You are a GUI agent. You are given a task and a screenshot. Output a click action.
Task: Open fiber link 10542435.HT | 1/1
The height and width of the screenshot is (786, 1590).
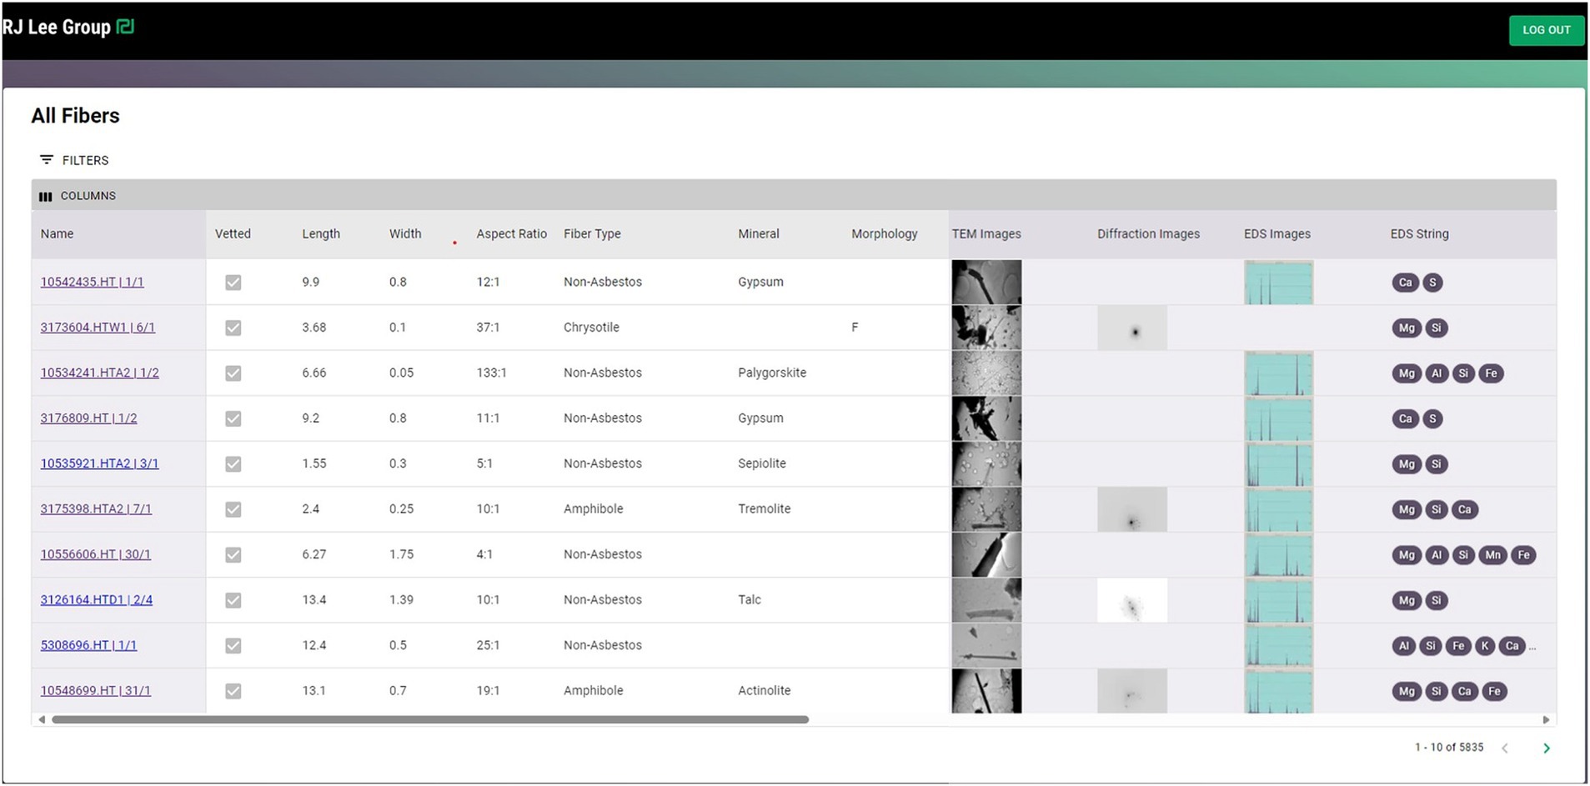coord(92,282)
